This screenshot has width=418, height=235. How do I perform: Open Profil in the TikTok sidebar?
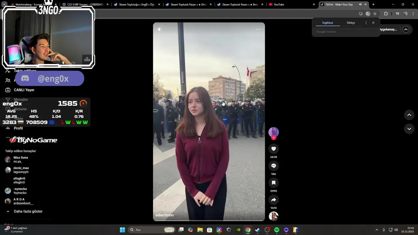[14, 128]
